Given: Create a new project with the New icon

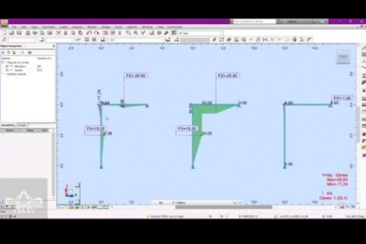Looking at the screenshot, I should click(4, 33).
